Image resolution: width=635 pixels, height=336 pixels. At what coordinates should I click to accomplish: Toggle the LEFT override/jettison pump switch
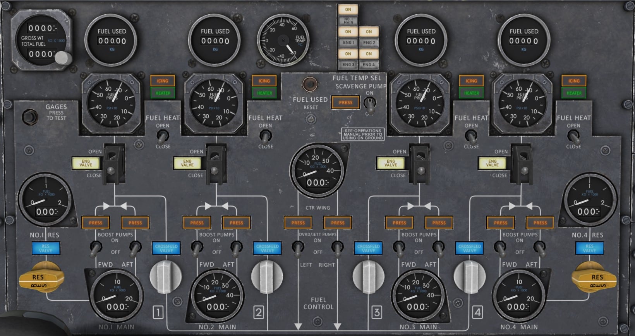[298, 247]
